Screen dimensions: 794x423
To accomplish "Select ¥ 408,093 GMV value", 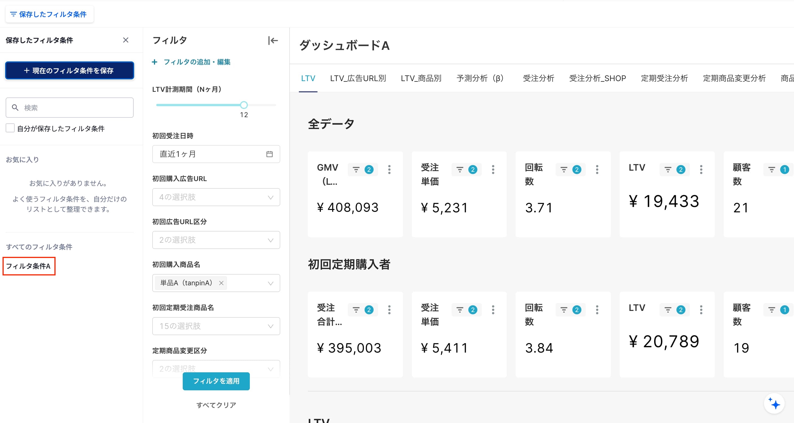I will 347,208.
